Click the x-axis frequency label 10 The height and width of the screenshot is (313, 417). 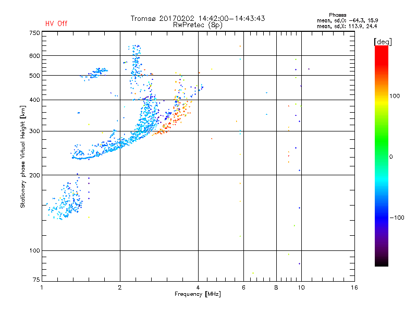pyautogui.click(x=301, y=287)
